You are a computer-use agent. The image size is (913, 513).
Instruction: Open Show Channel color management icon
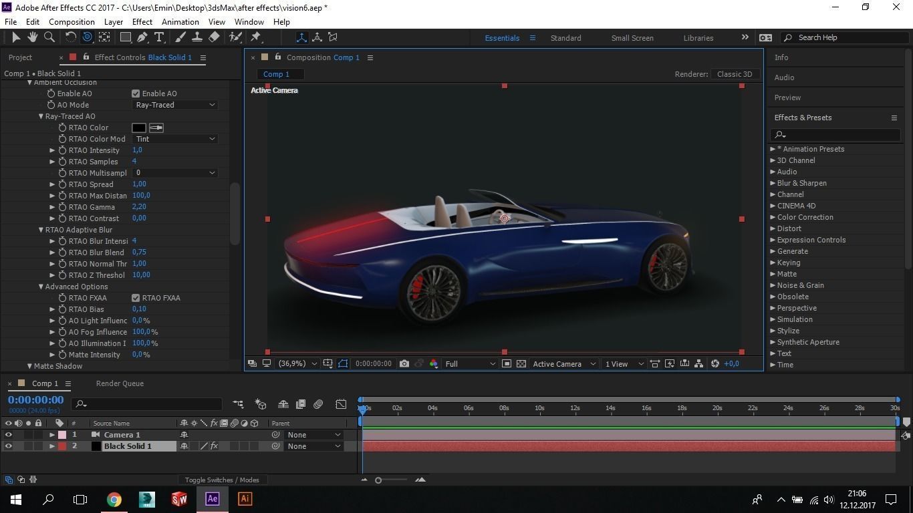(434, 363)
